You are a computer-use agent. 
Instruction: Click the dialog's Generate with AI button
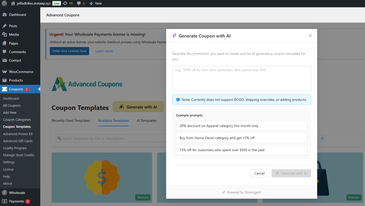coord(291,174)
